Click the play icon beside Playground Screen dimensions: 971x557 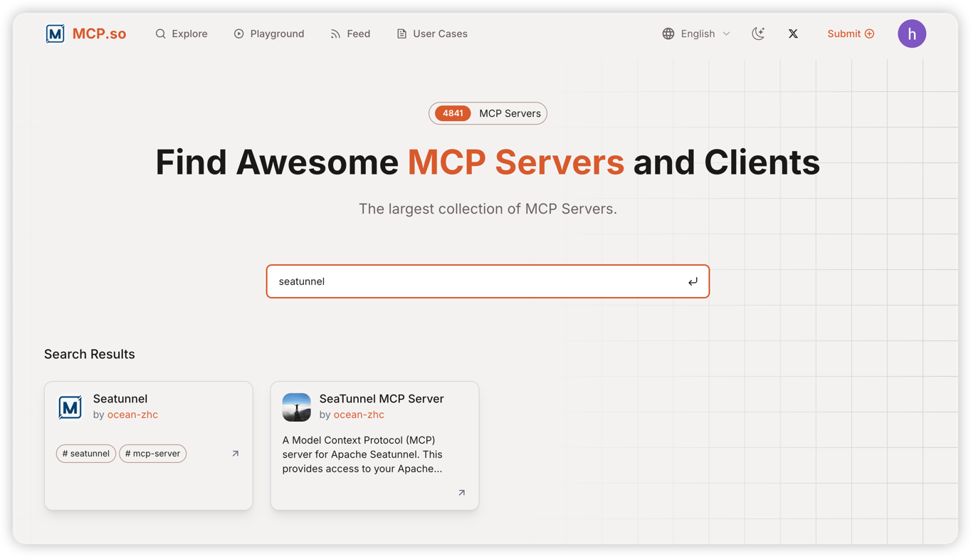(x=239, y=33)
